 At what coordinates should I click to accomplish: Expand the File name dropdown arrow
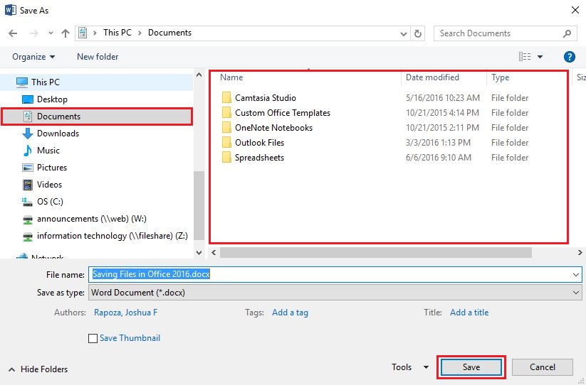tap(576, 275)
